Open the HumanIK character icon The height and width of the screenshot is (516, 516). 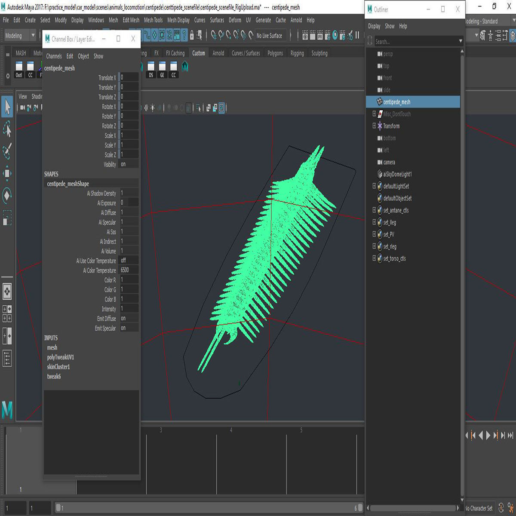[x=490, y=35]
